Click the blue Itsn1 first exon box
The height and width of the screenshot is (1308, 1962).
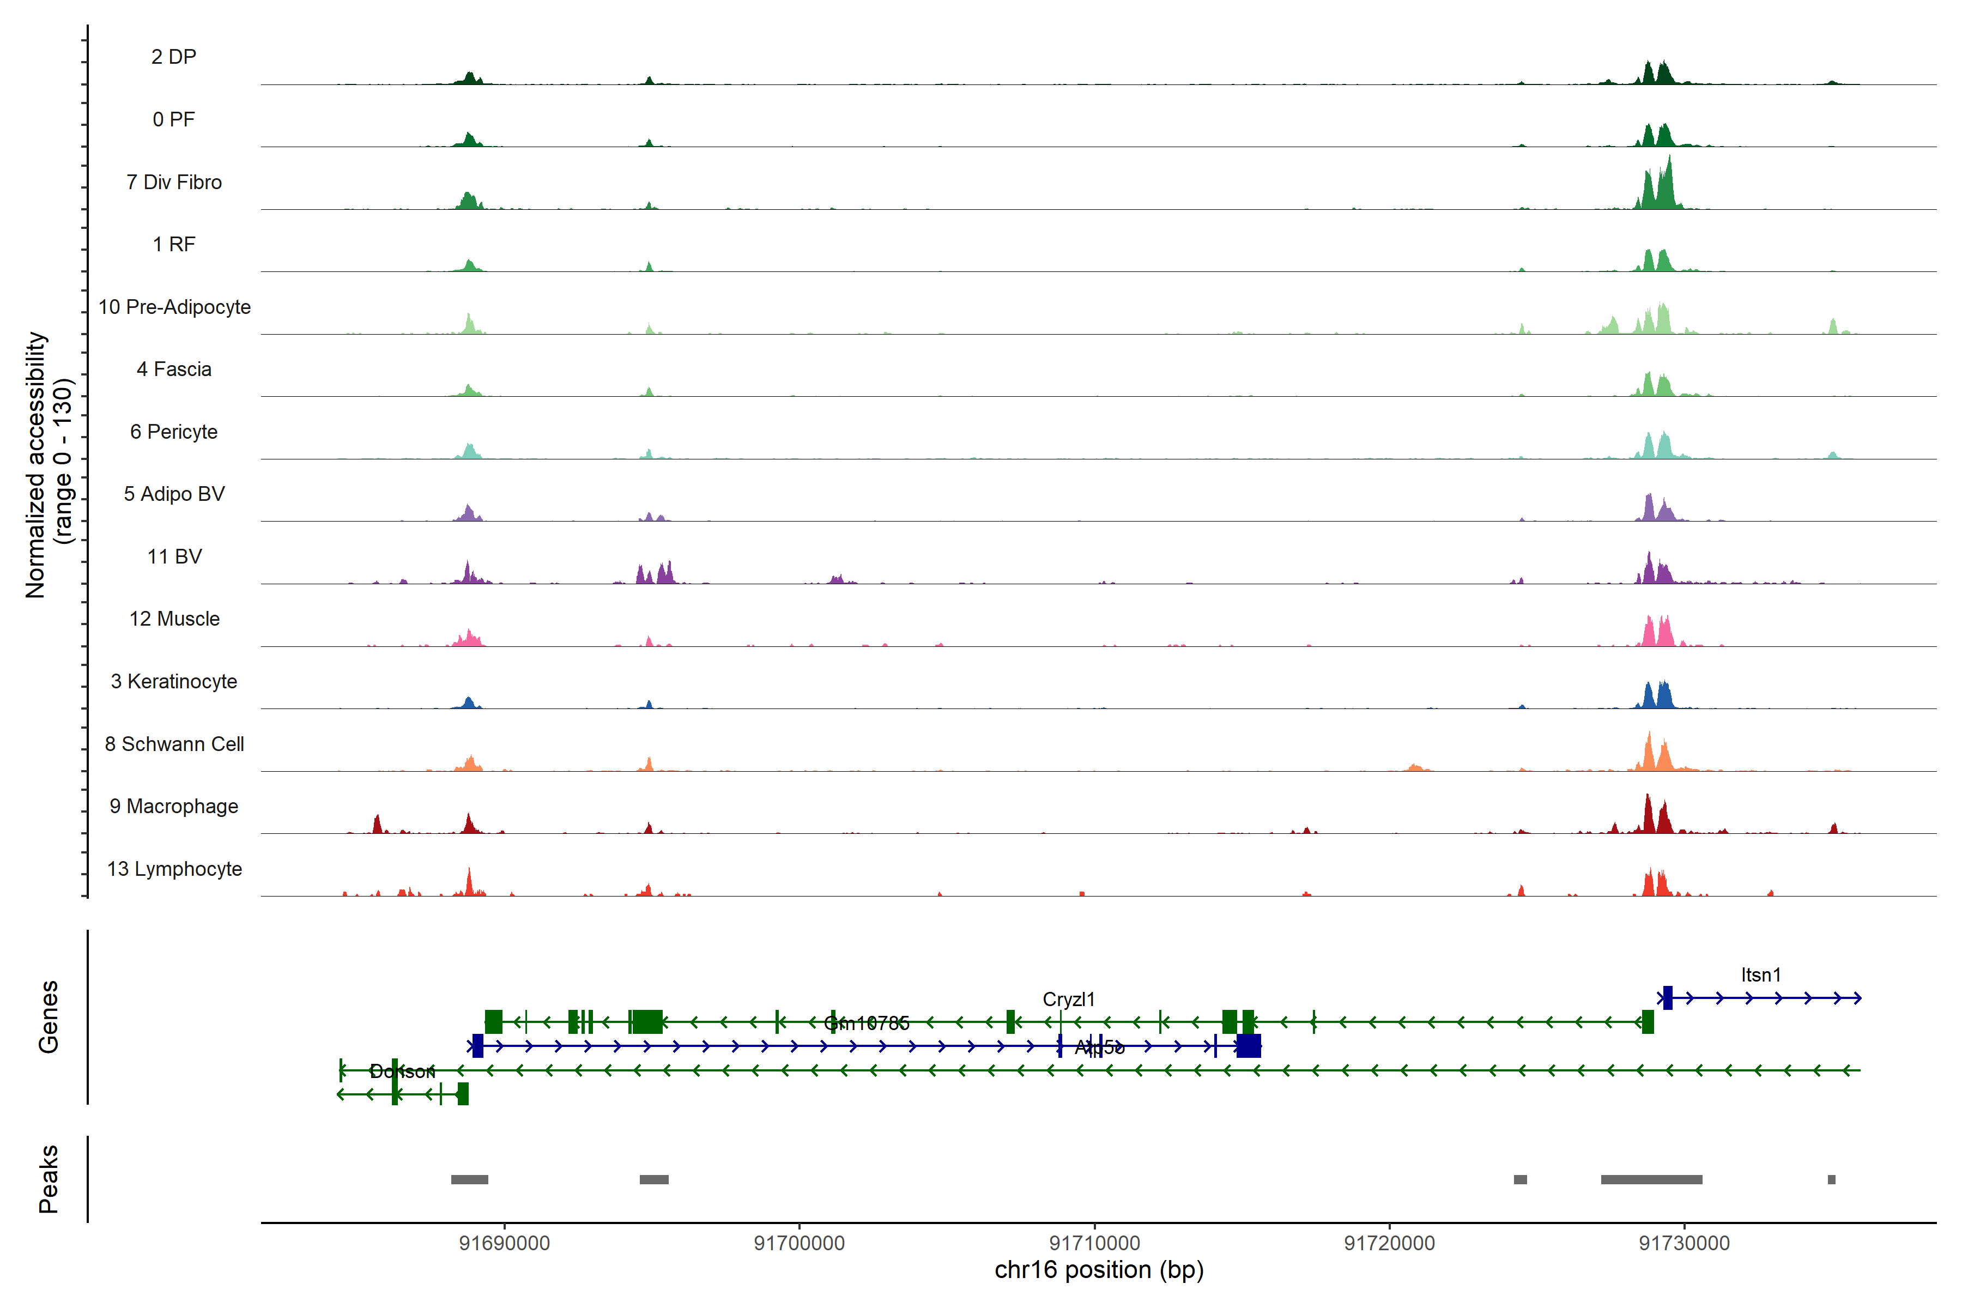click(1668, 998)
